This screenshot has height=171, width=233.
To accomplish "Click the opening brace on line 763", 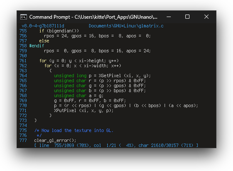I will [51, 71].
